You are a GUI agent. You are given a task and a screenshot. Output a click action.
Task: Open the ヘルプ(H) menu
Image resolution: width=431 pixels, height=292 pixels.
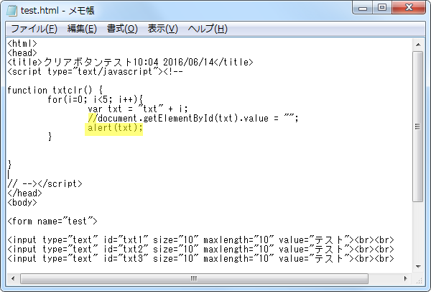tap(208, 29)
